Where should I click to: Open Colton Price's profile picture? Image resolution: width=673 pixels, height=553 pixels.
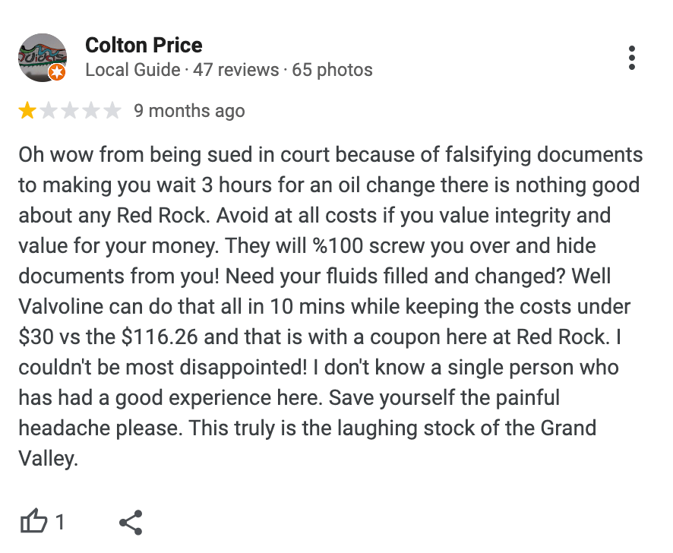point(42,58)
